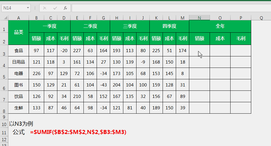Select column P header

coord(241,18)
